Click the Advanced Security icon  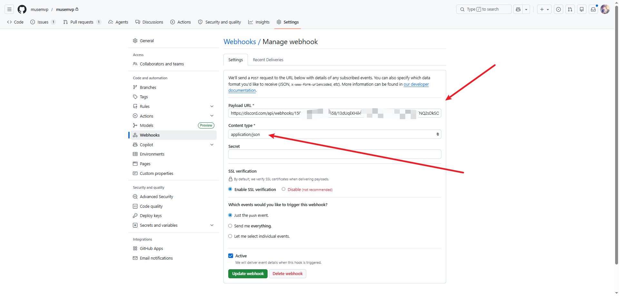(x=135, y=197)
